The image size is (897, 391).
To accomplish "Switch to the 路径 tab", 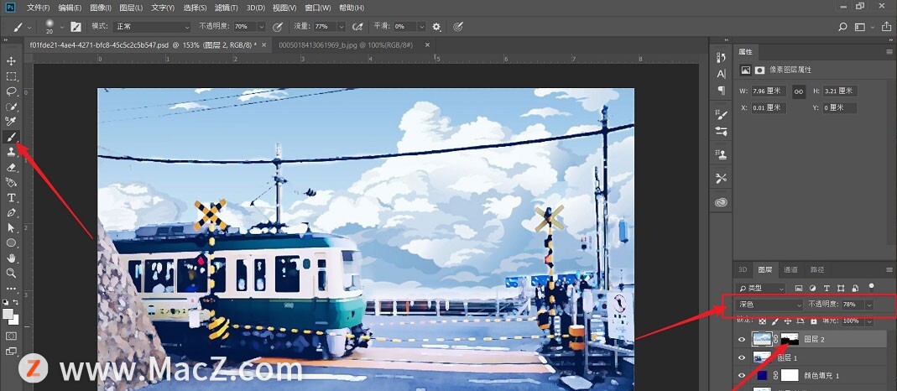I will click(x=817, y=269).
